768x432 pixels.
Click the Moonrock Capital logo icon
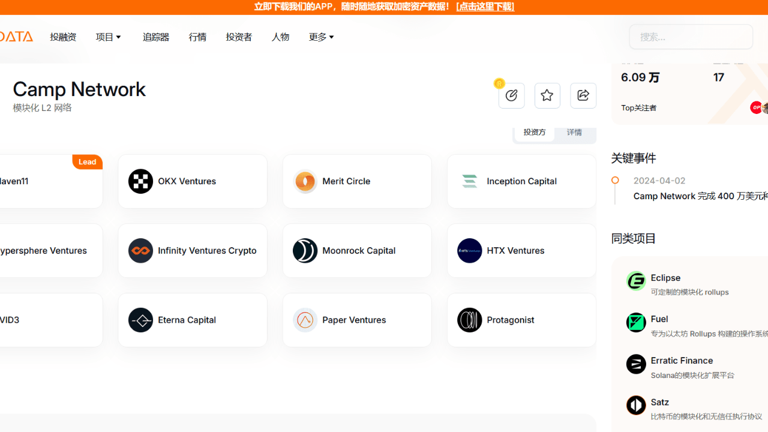(305, 250)
